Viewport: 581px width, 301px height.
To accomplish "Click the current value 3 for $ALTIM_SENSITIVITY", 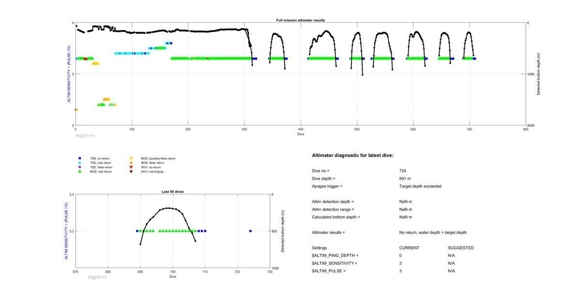I will (401, 263).
